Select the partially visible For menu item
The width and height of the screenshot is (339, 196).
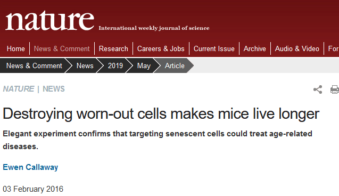333,48
